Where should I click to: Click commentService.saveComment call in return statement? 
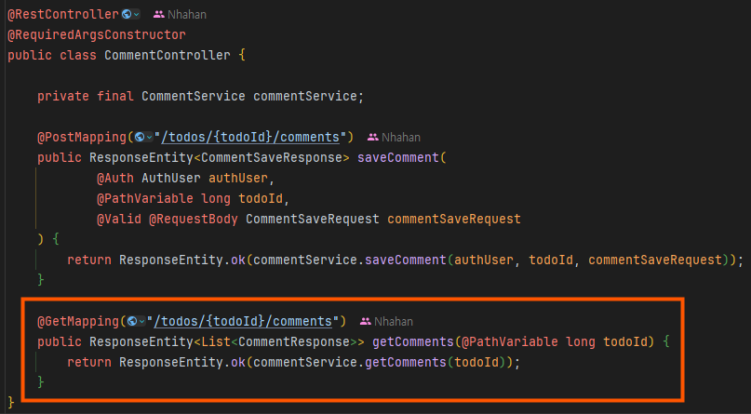click(350, 260)
